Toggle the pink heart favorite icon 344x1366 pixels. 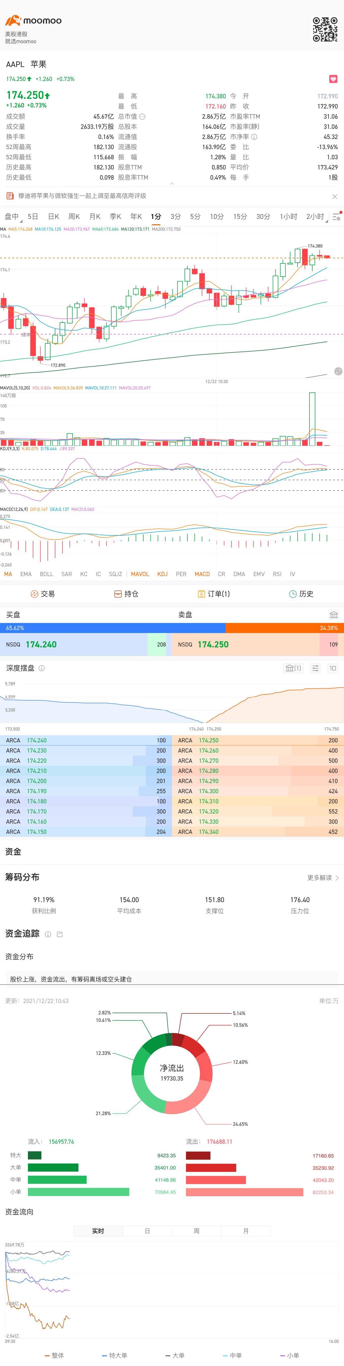[333, 79]
